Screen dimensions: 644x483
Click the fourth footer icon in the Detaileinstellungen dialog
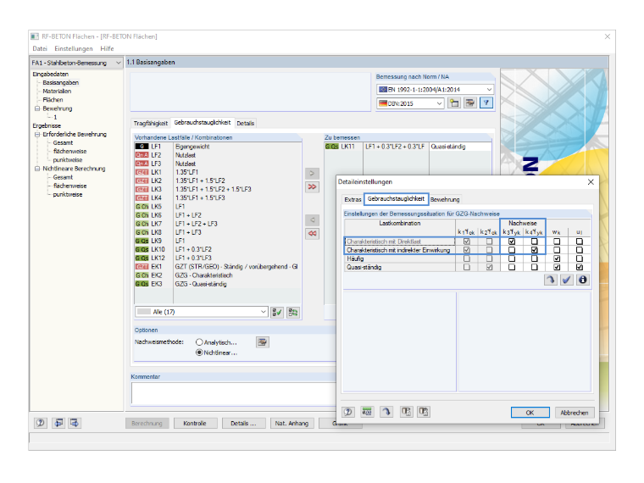tap(407, 412)
